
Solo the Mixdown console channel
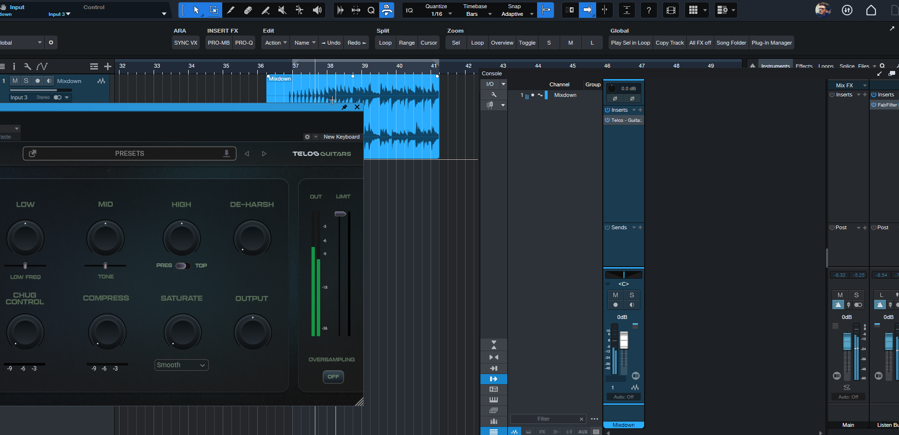[x=632, y=295]
